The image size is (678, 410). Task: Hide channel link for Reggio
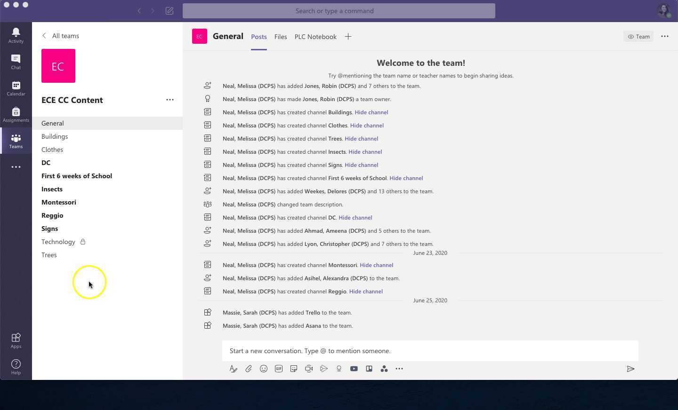point(366,292)
